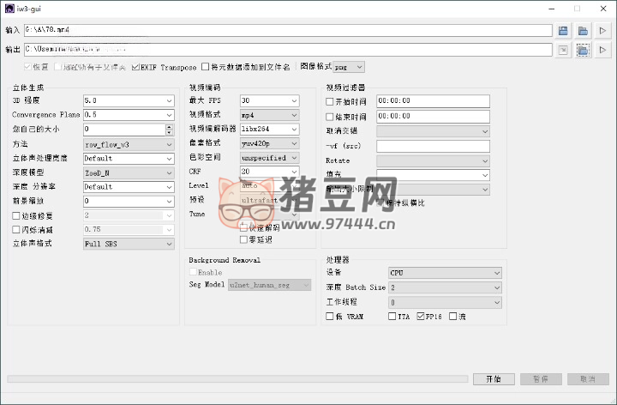Increase 您自己的大小 using spinner up arrow
Viewport: 617px width, 405px height.
(169, 126)
